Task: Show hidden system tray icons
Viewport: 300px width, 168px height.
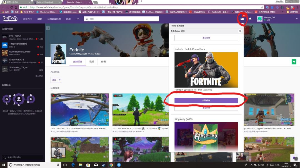Action: coord(251,165)
